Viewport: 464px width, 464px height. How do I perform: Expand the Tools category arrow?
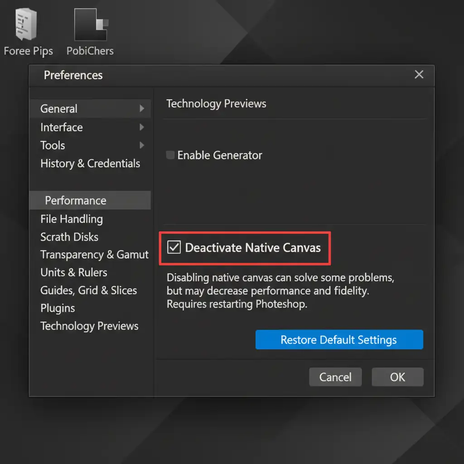(142, 145)
